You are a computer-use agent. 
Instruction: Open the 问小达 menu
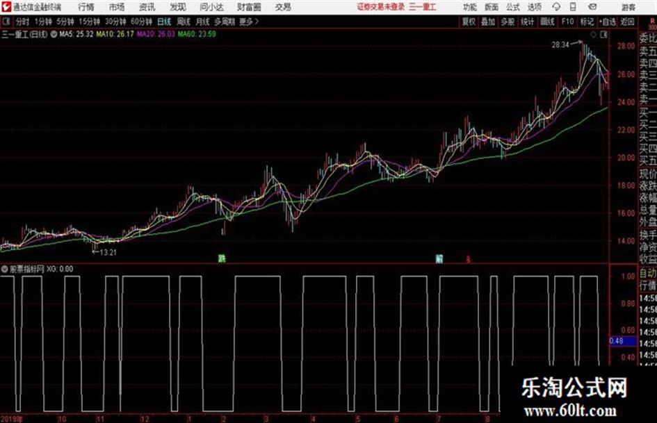pyautogui.click(x=211, y=7)
